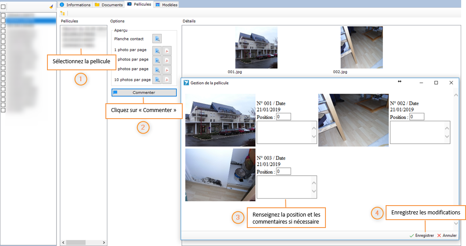Check the checkbox of the highlighted list row
The image size is (466, 246).
(3, 21)
